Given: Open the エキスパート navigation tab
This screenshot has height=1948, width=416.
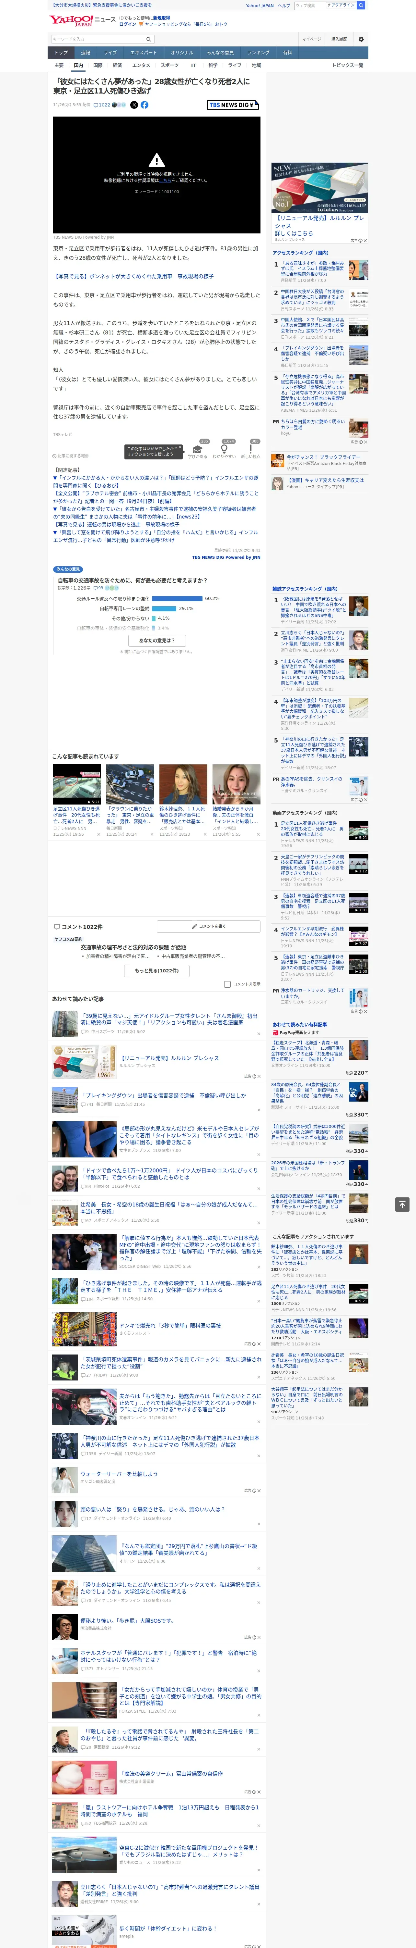Looking at the screenshot, I should point(144,53).
